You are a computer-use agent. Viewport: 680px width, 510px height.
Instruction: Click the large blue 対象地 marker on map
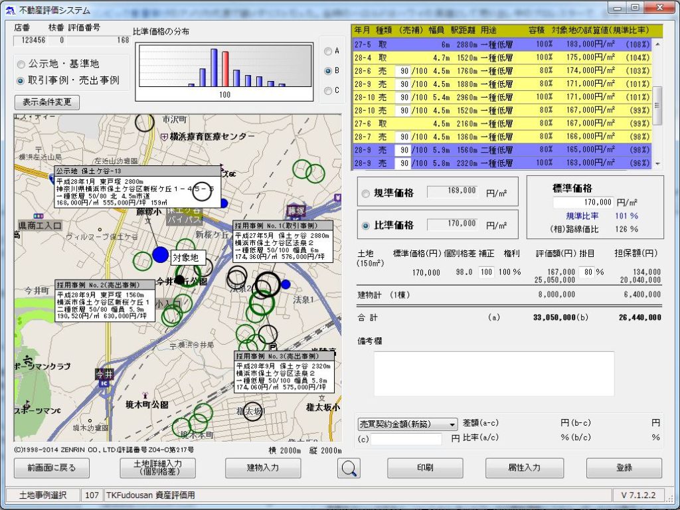point(160,254)
